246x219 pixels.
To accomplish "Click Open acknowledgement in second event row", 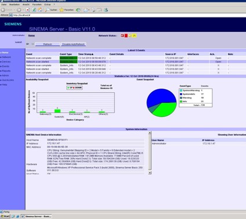I will [x=218, y=61].
